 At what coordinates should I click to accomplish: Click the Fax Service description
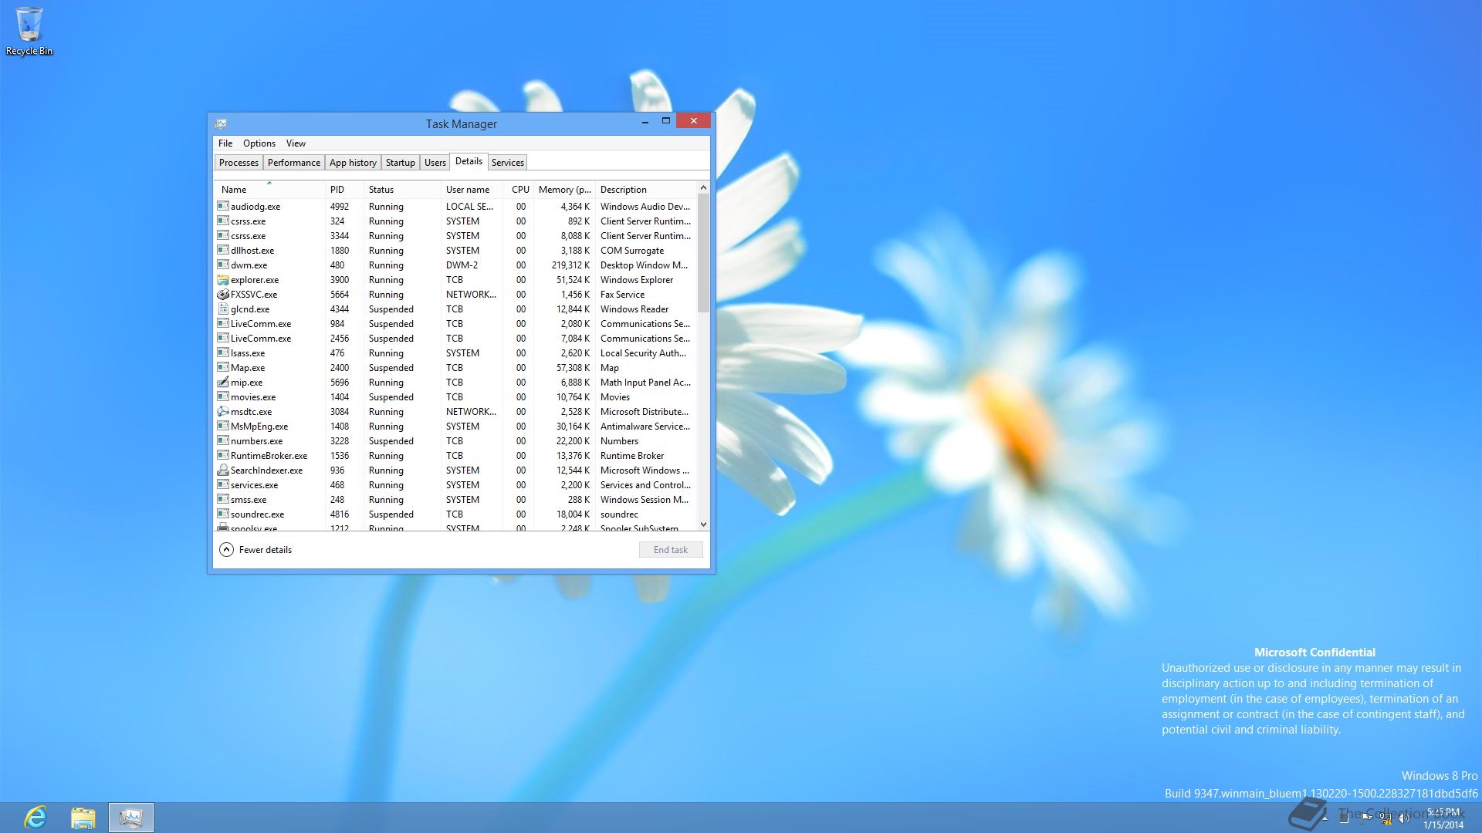click(x=622, y=295)
